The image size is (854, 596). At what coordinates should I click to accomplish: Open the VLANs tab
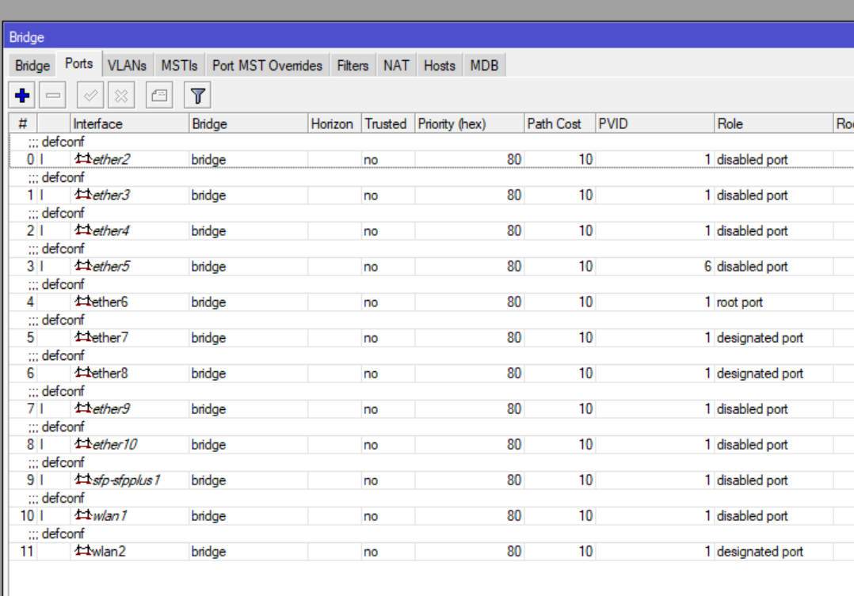pyautogui.click(x=127, y=66)
